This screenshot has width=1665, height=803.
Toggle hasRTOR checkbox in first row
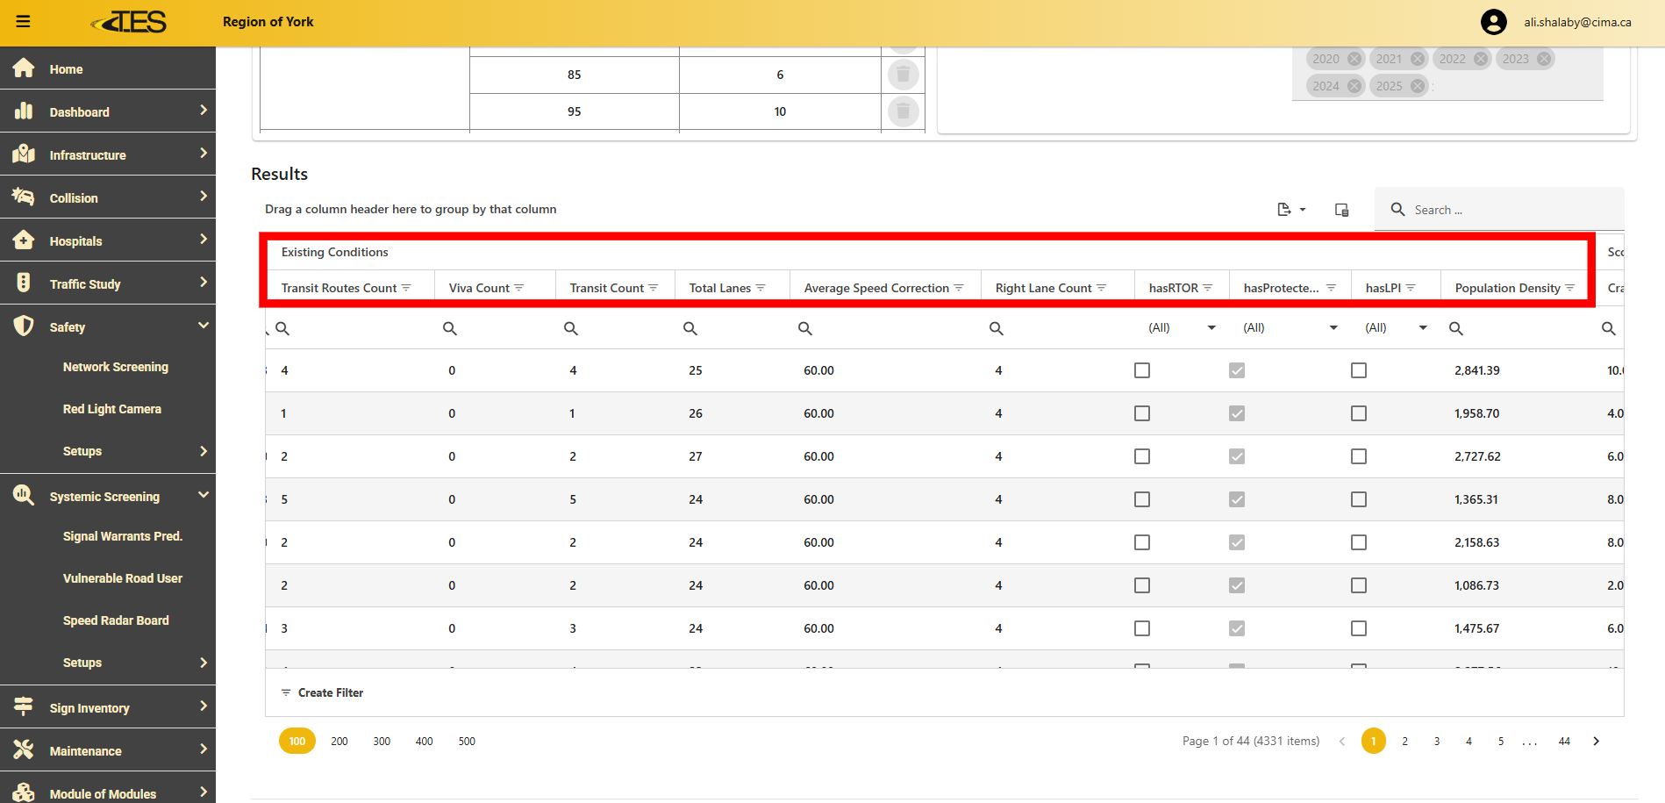1141,370
